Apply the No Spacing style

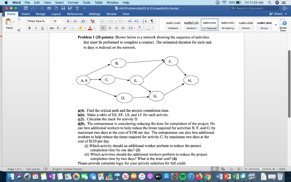[x=228, y=25]
